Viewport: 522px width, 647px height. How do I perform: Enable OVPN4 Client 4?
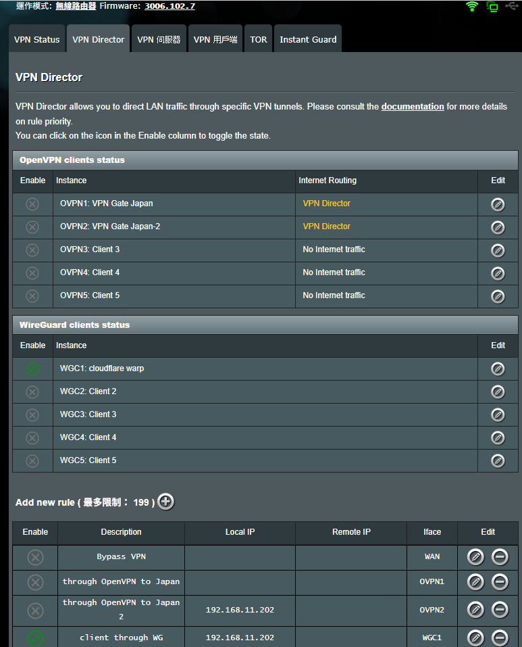[x=32, y=273]
